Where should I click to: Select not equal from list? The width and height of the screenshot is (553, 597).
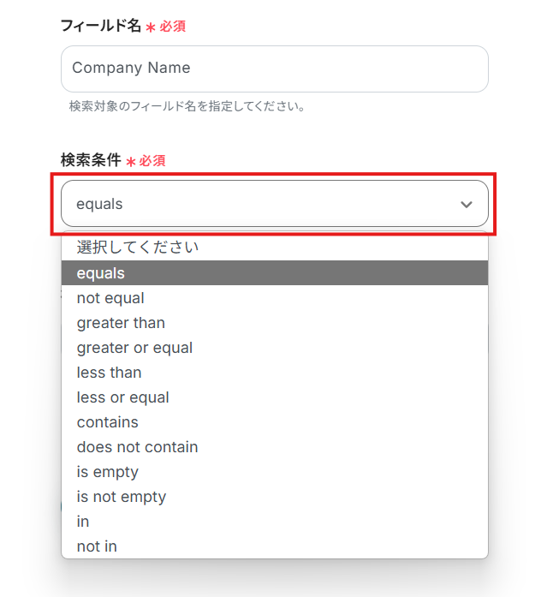(x=275, y=298)
